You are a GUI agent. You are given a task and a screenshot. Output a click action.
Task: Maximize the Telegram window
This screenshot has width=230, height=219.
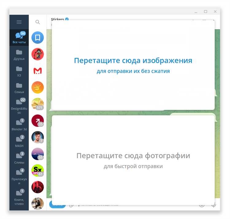coord(206,12)
